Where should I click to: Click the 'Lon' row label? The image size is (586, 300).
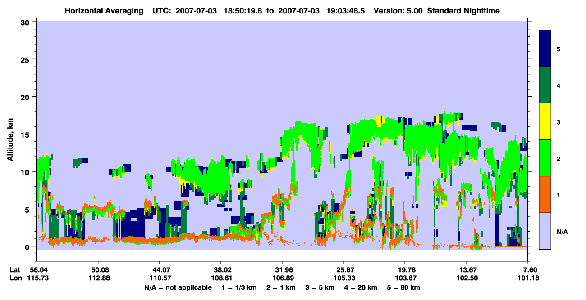pyautogui.click(x=15, y=278)
